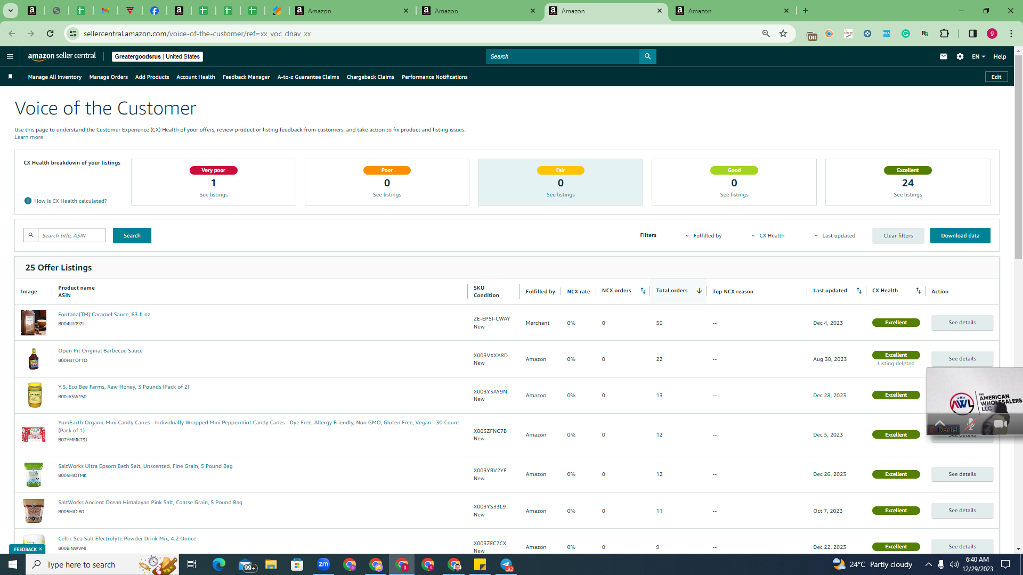Open Help in the header
Image resolution: width=1023 pixels, height=575 pixels.
click(x=1000, y=56)
